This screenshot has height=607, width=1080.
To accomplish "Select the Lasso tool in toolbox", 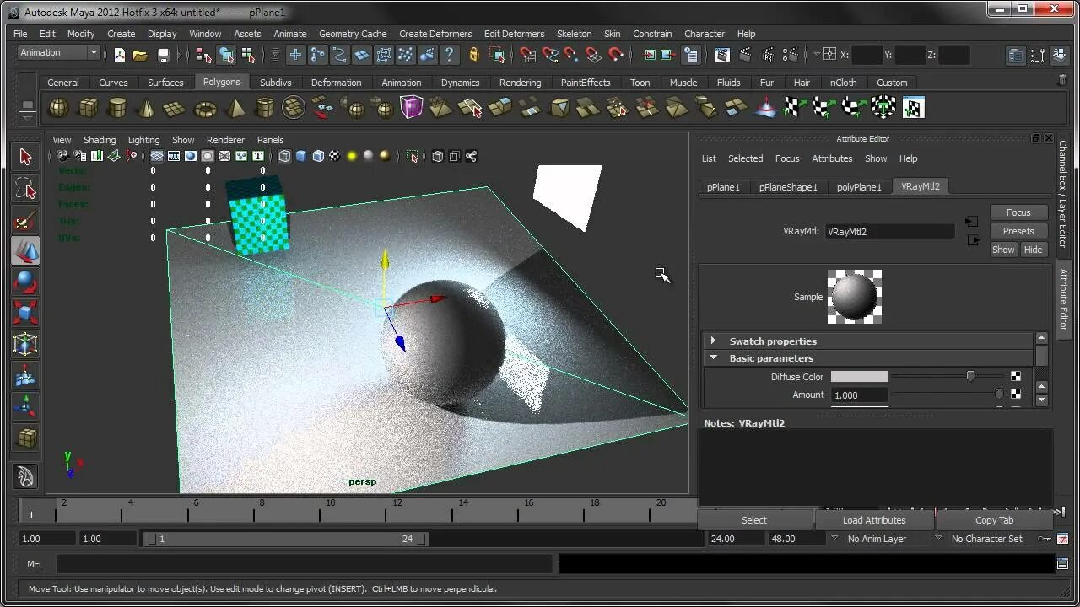I will (25, 188).
